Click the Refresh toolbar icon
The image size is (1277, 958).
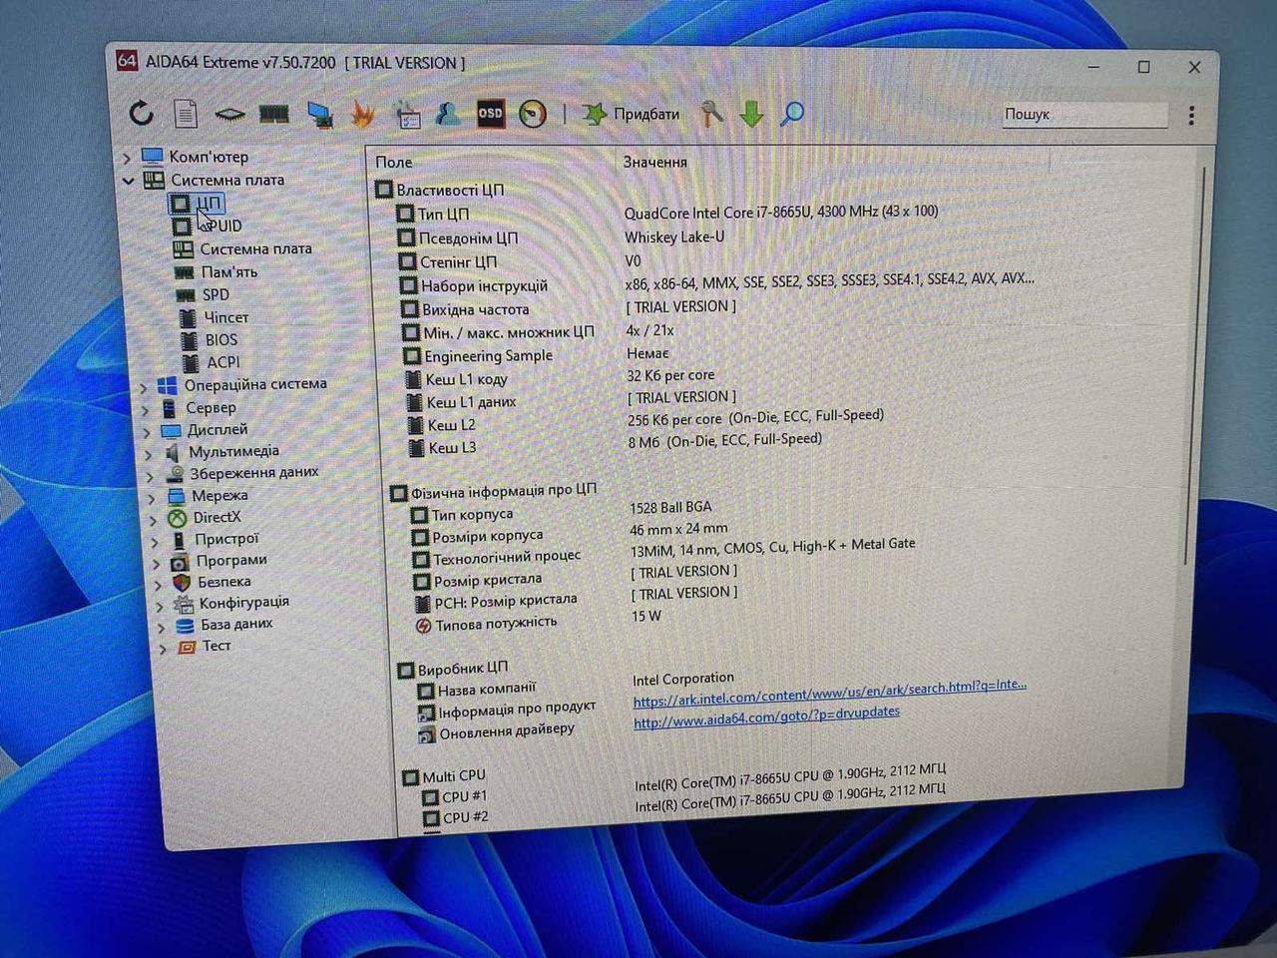[x=141, y=113]
